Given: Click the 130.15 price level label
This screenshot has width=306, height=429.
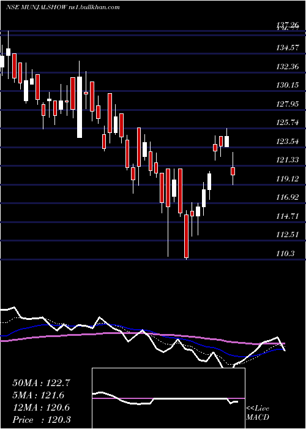Looking at the screenshot, I should click(x=288, y=85).
